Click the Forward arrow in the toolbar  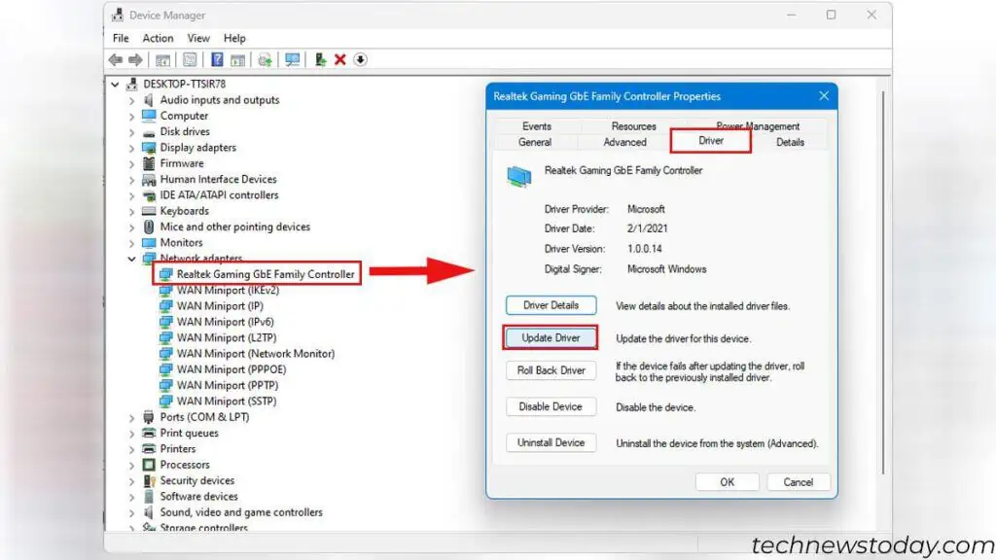coord(135,59)
